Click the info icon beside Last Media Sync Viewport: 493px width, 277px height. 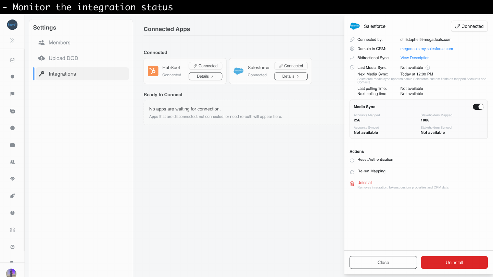click(x=428, y=68)
